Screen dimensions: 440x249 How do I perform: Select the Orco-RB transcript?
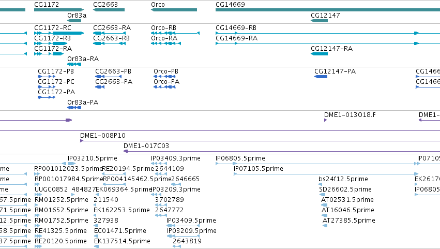click(x=175, y=33)
